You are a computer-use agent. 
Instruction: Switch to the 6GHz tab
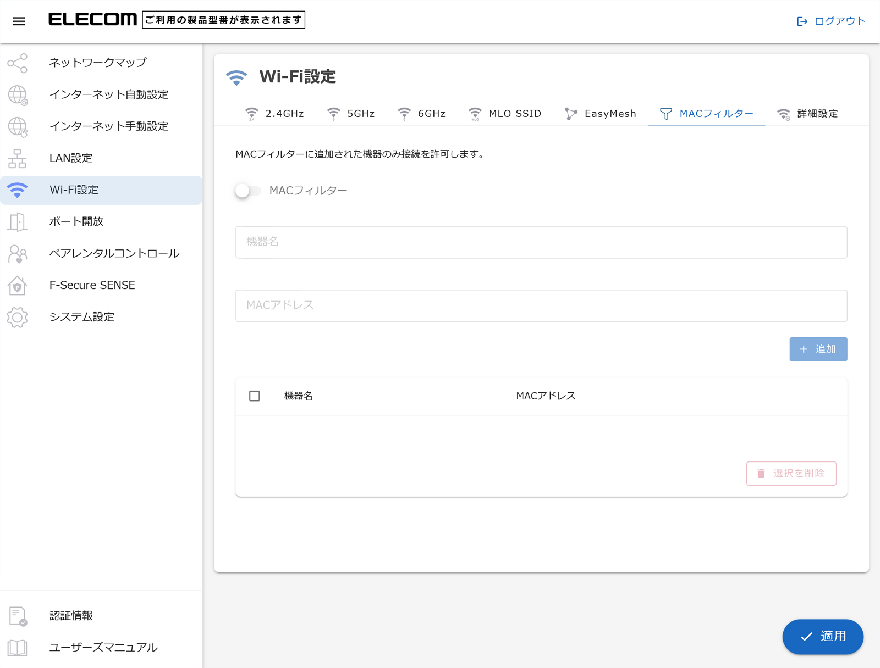point(422,114)
